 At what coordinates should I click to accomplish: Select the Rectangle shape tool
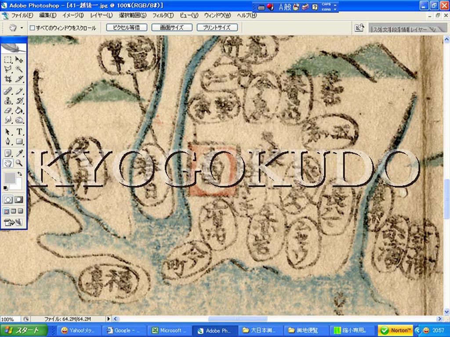coord(19,141)
